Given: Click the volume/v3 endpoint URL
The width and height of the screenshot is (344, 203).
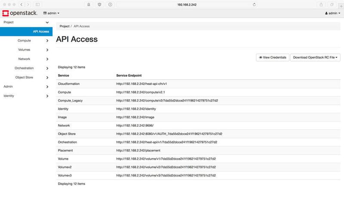Looking at the screenshot, I should pyautogui.click(x=166, y=175).
